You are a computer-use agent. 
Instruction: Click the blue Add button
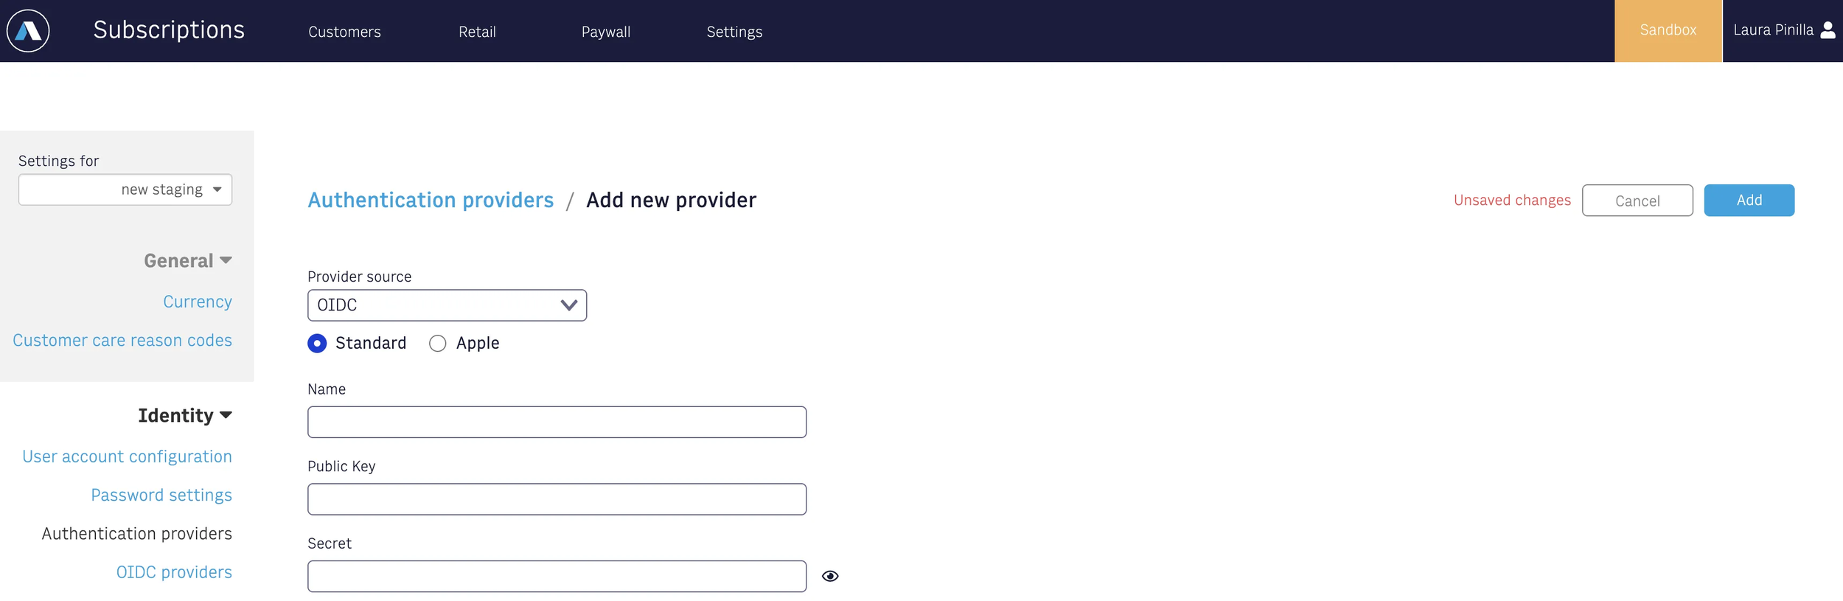(1749, 201)
